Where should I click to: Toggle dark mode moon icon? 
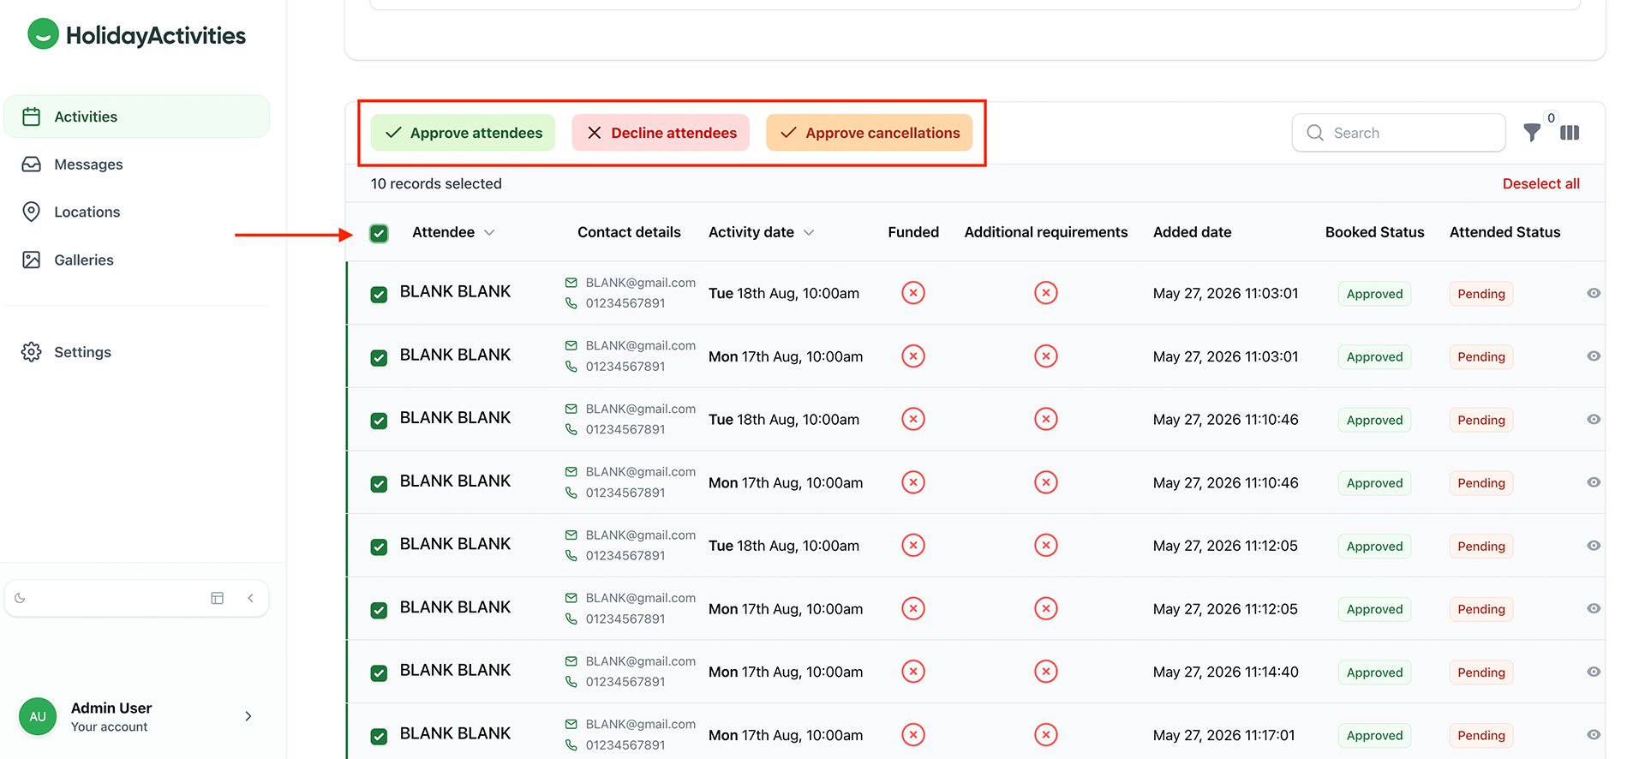coord(21,598)
